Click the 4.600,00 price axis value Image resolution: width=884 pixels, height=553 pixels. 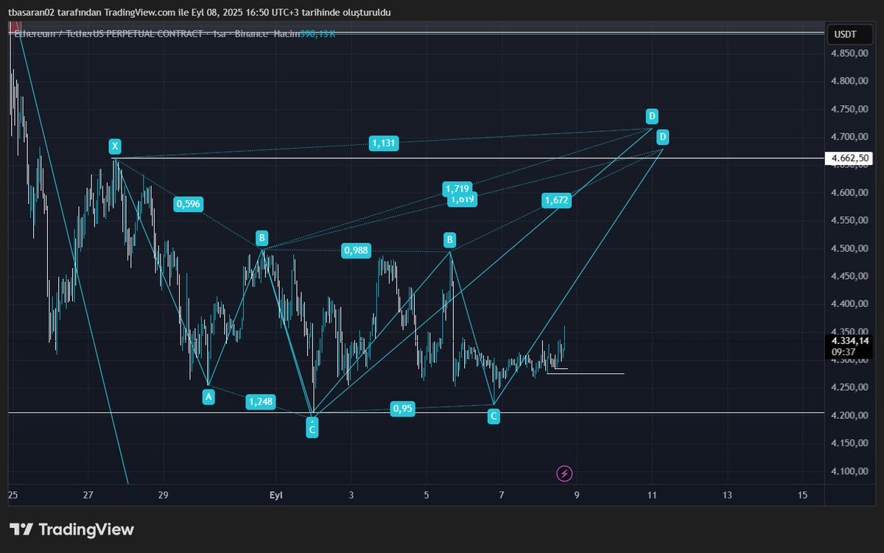click(851, 193)
